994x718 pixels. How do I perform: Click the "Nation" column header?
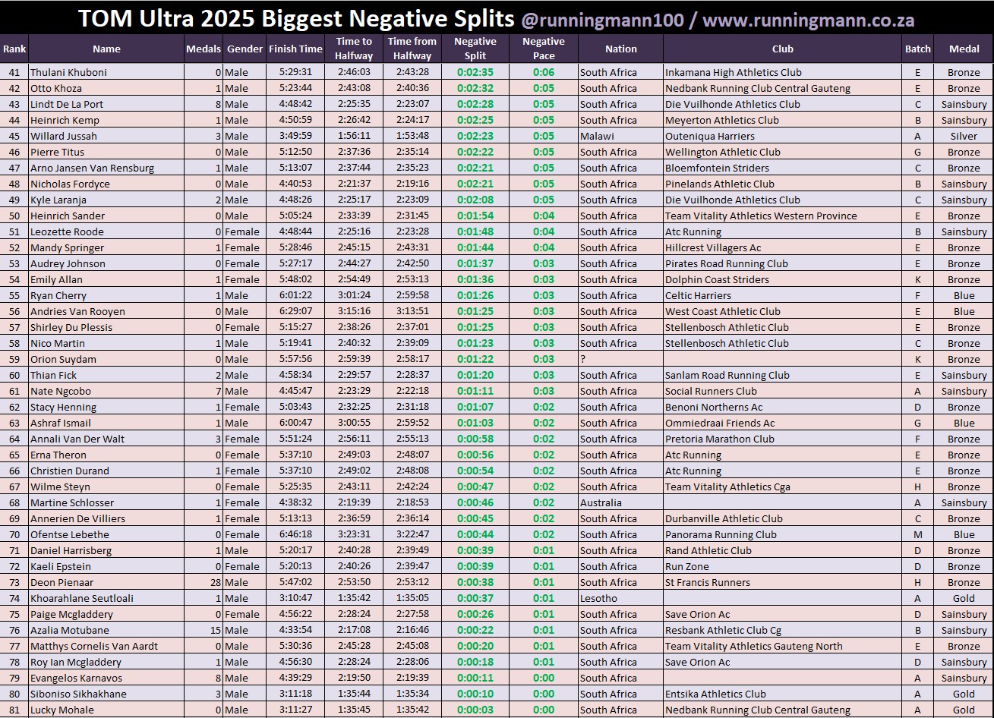click(x=620, y=49)
